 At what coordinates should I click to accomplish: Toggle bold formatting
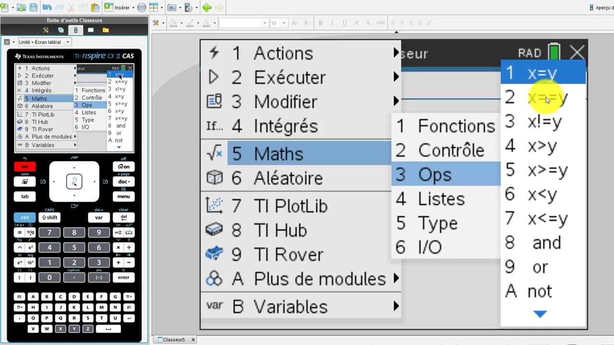pyautogui.click(x=320, y=23)
